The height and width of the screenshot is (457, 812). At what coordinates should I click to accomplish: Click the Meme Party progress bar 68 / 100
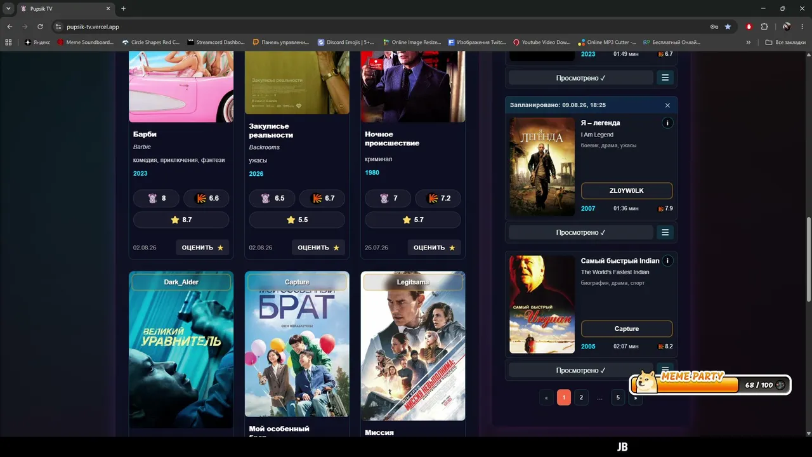pyautogui.click(x=710, y=385)
